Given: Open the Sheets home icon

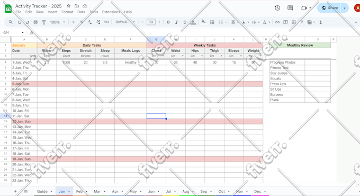Looking at the screenshot, I should (8, 9).
